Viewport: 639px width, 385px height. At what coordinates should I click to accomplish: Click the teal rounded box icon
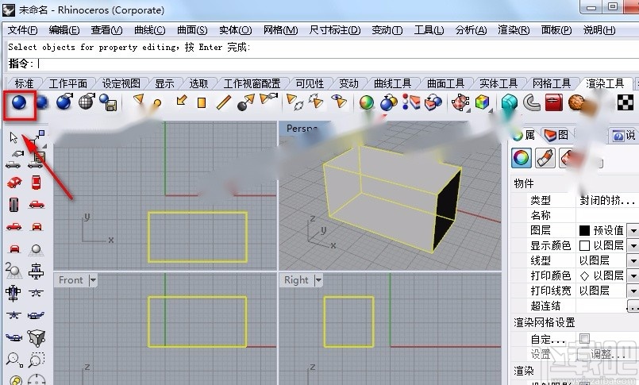click(509, 102)
